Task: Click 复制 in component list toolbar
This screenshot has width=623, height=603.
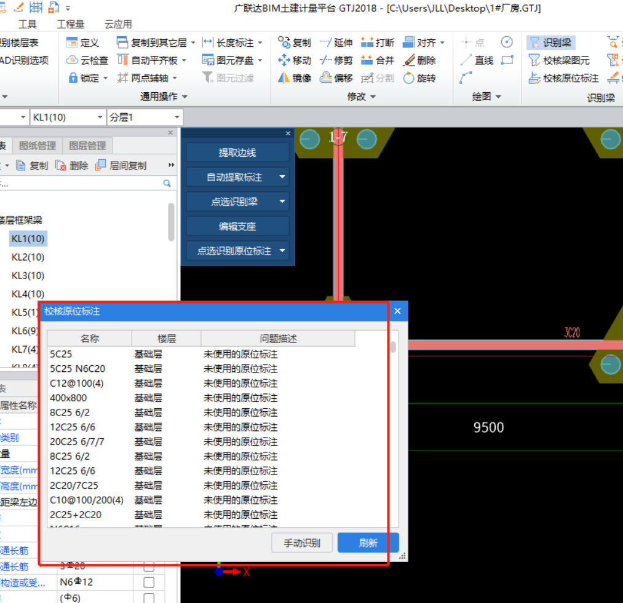Action: tap(32, 165)
